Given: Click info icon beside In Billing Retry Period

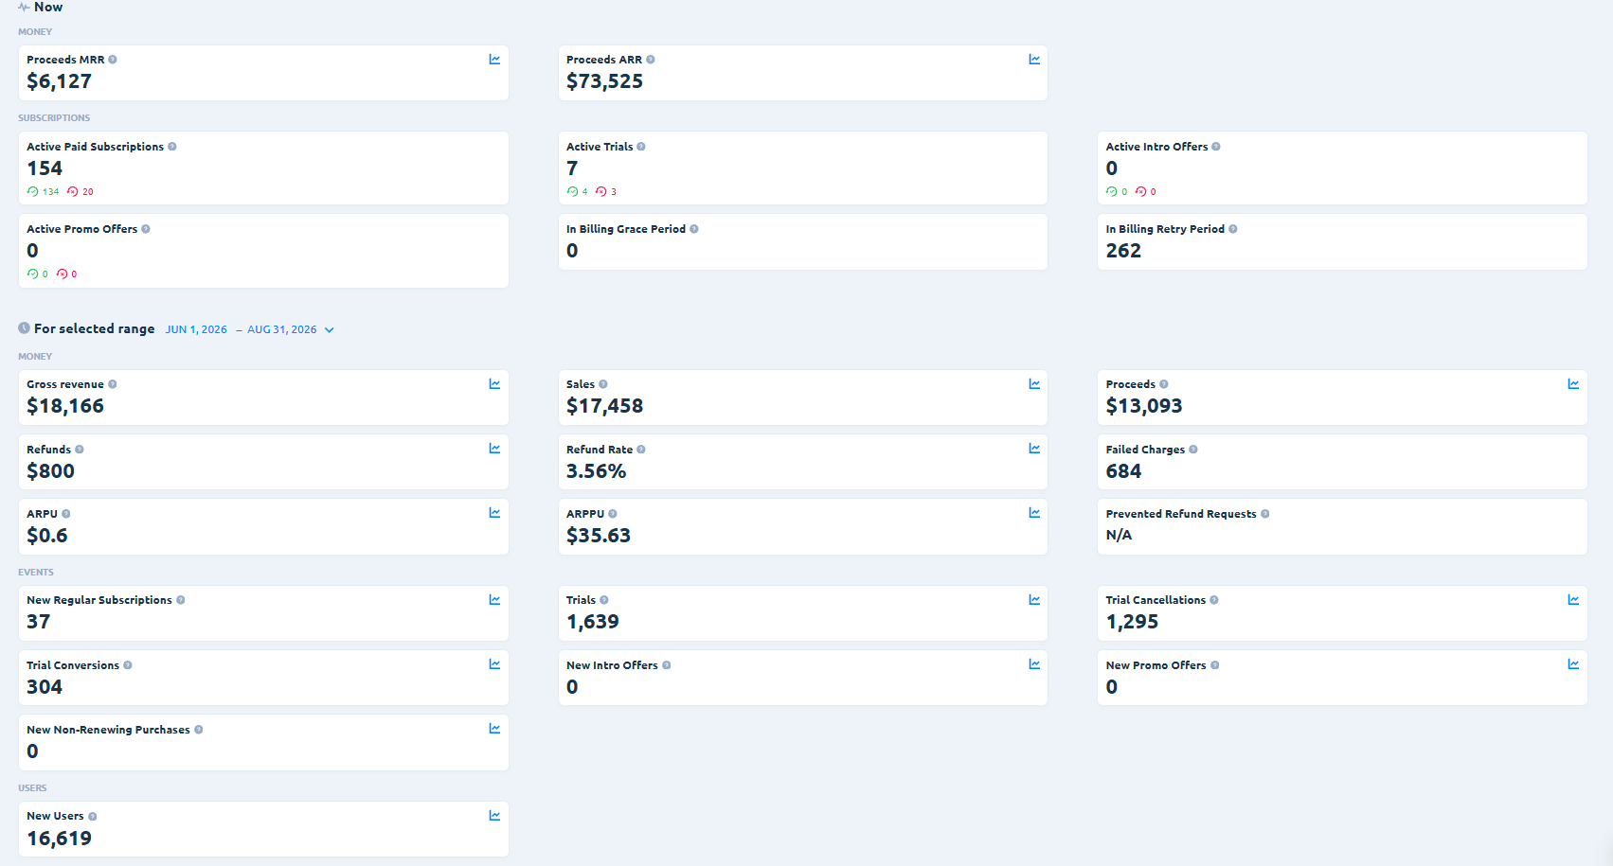Looking at the screenshot, I should 1233,229.
